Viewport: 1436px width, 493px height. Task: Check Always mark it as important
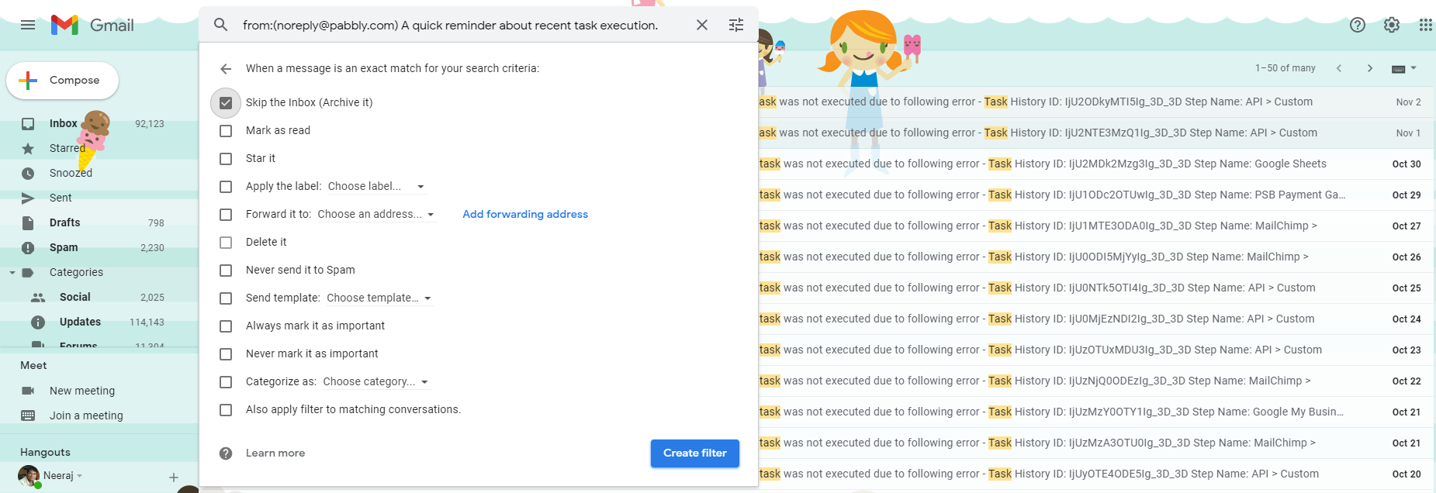pos(226,326)
